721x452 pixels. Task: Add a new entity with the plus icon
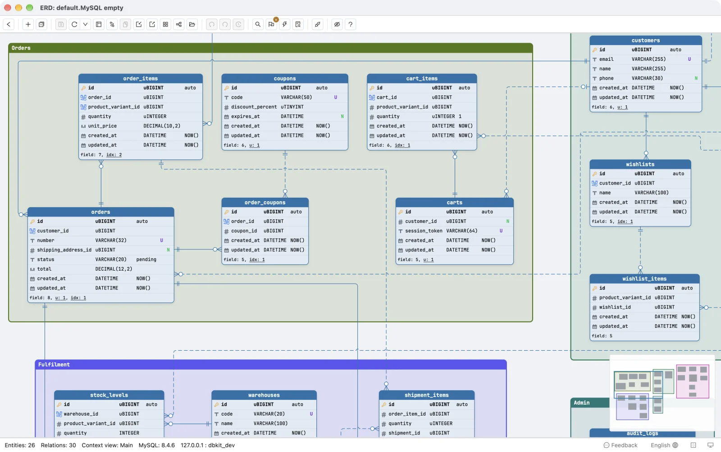pos(28,24)
